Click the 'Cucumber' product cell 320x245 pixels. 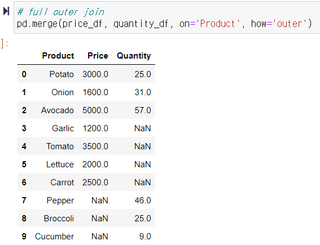click(54, 237)
